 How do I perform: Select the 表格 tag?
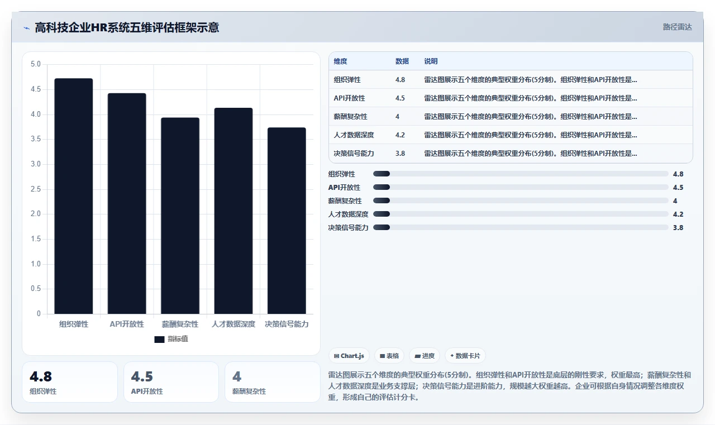click(389, 356)
